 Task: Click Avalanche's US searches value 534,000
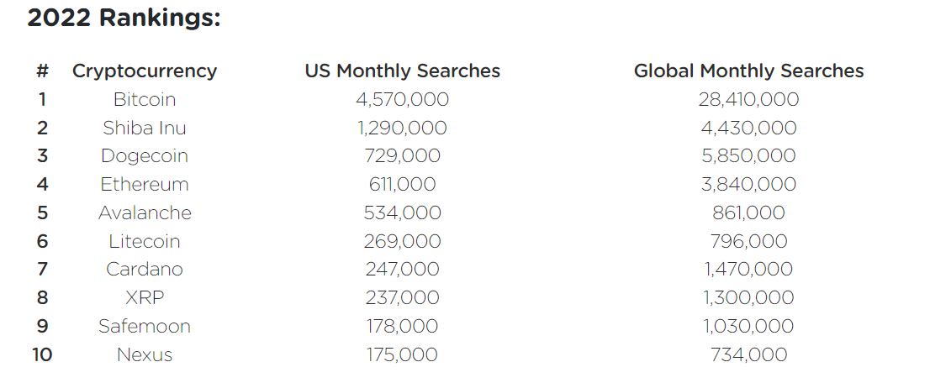pos(403,212)
